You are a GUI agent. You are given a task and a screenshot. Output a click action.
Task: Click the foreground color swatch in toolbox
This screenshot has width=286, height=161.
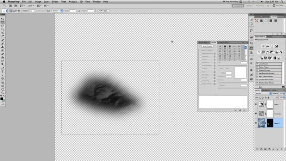pos(2,99)
